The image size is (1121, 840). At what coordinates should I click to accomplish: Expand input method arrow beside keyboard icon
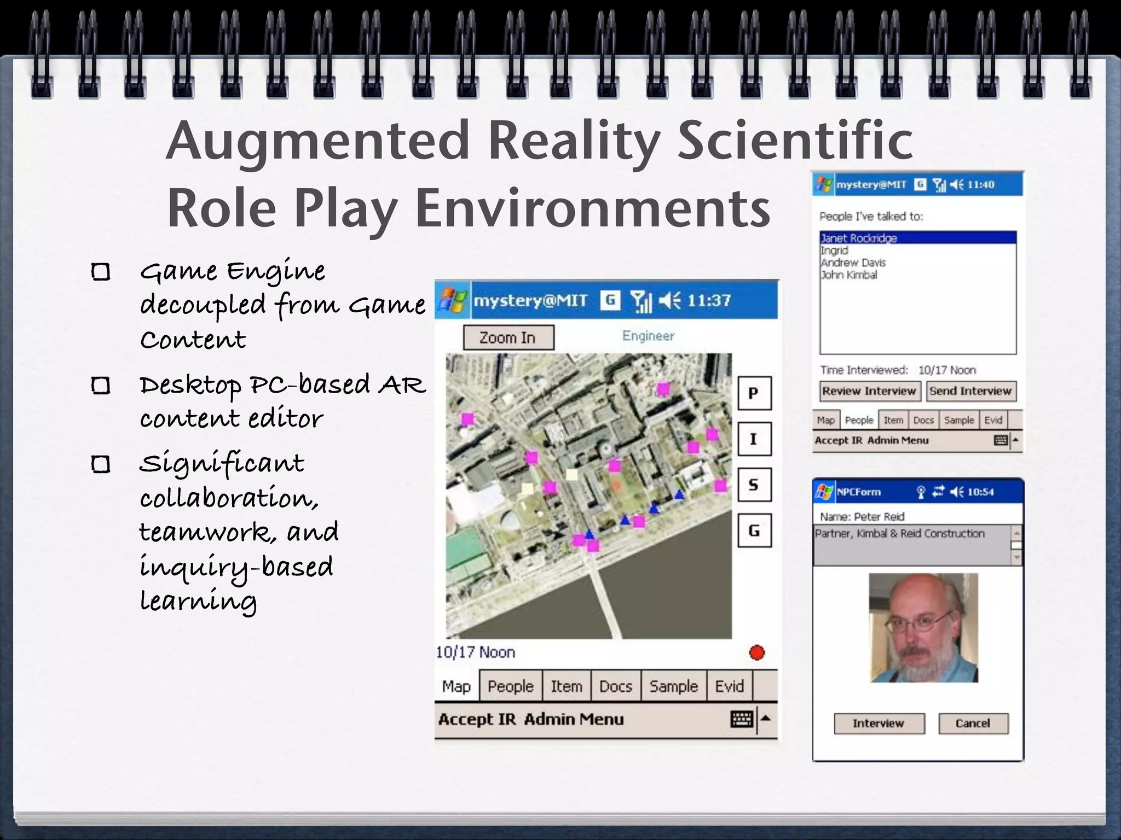[766, 719]
